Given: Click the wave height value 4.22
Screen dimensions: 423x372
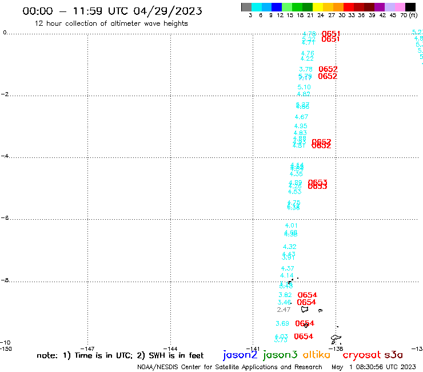Looking at the screenshot, I should point(307,58).
